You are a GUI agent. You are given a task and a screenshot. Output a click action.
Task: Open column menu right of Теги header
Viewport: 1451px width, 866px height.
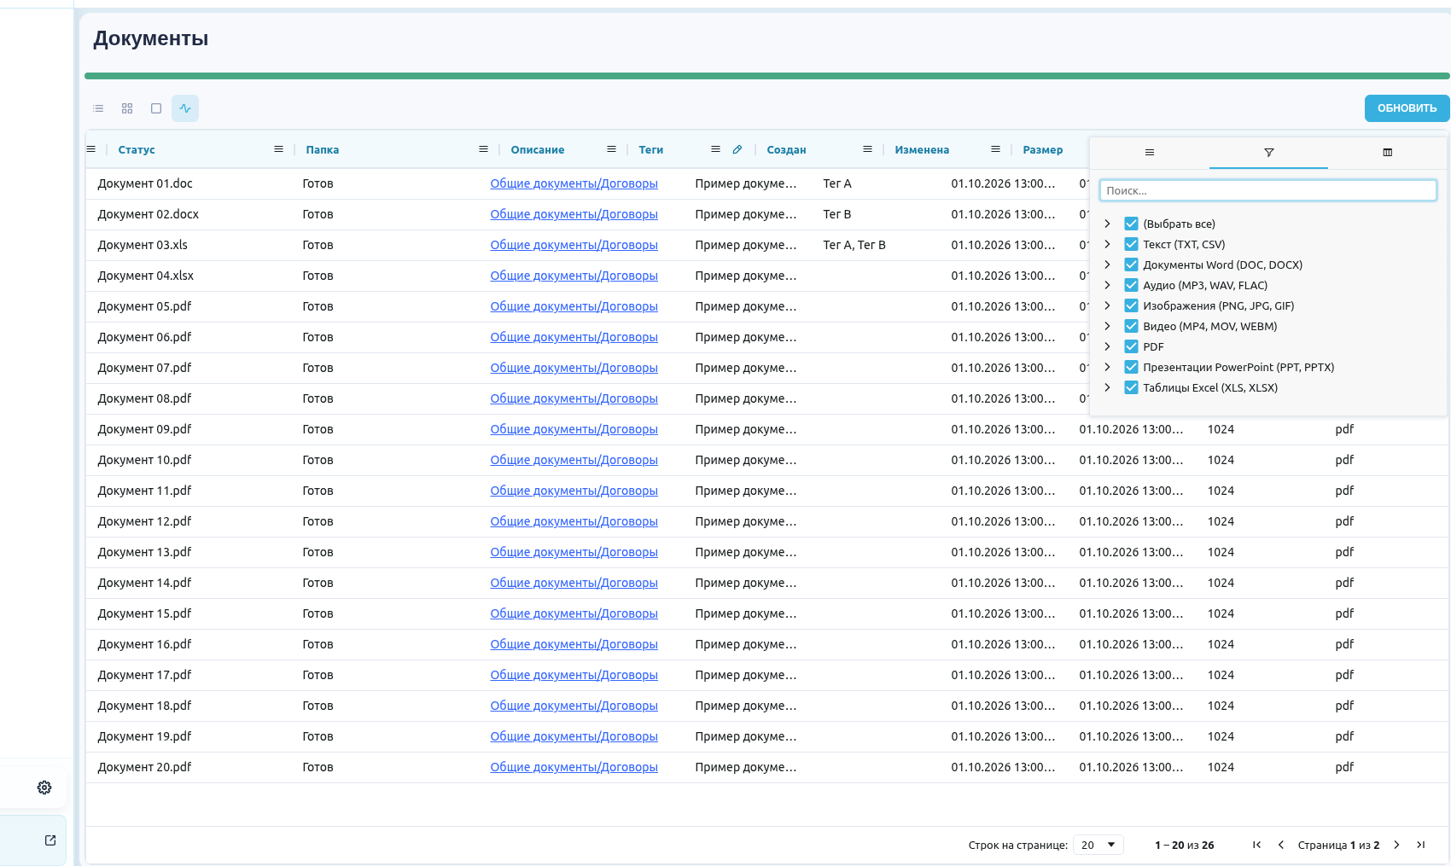[x=715, y=149]
